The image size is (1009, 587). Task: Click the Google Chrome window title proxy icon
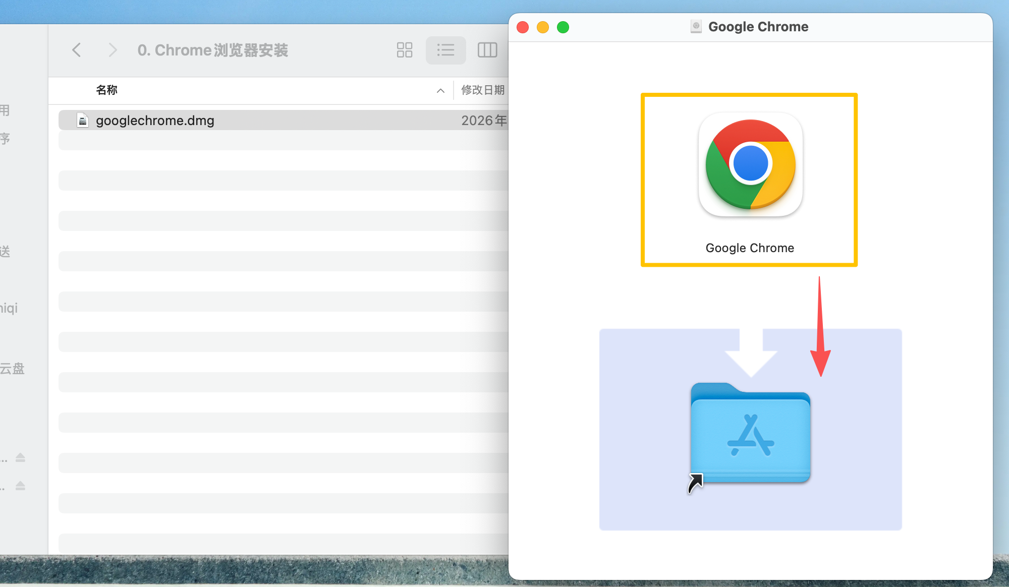696,27
